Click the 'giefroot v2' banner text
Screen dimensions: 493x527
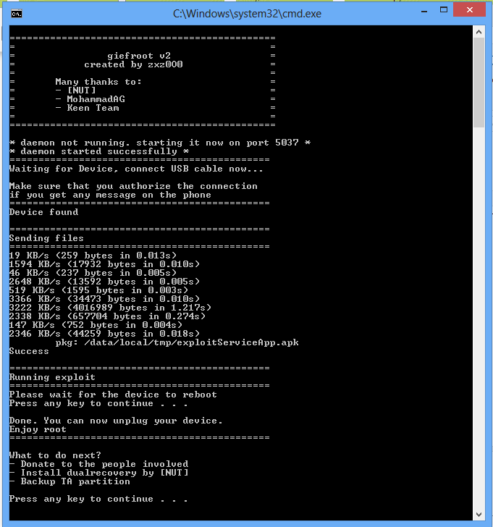tap(139, 56)
